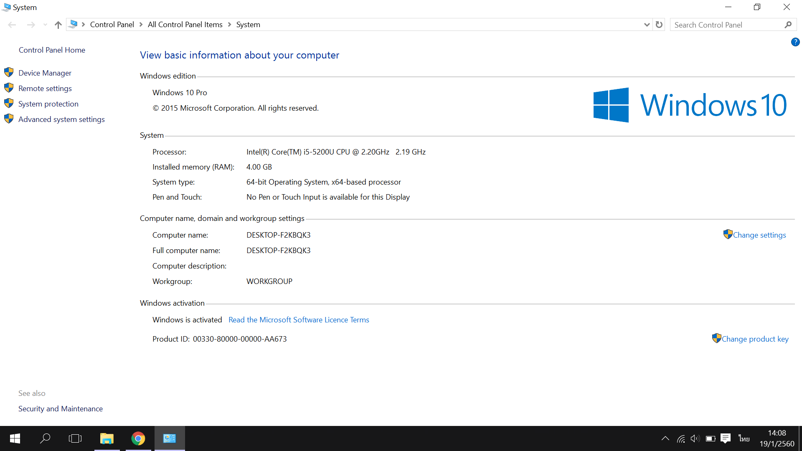Click the volume speaker tray icon
The height and width of the screenshot is (451, 802).
pyautogui.click(x=695, y=438)
